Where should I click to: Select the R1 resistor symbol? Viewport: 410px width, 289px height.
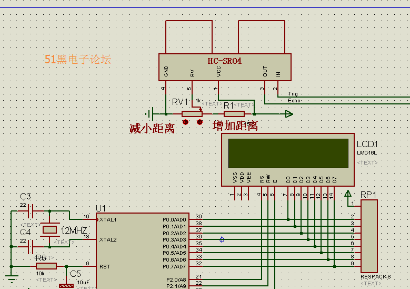coord(234,114)
